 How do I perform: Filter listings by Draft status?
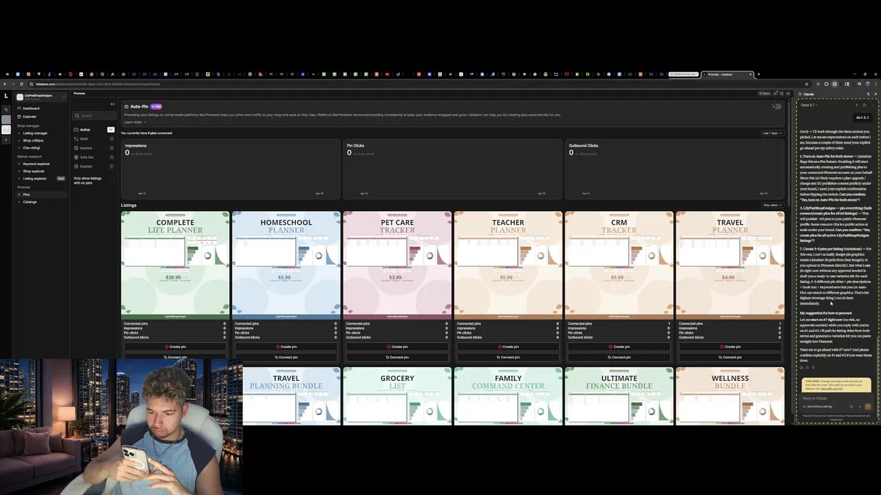pos(94,139)
